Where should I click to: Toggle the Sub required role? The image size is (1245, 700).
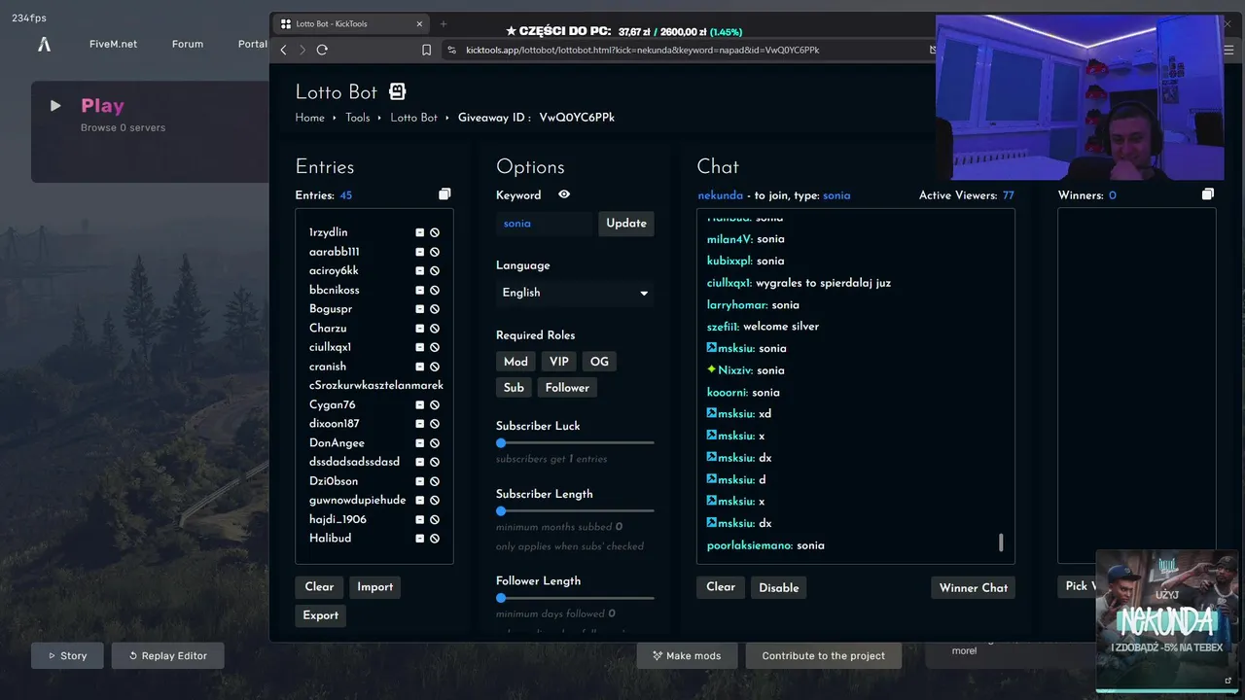pos(514,387)
